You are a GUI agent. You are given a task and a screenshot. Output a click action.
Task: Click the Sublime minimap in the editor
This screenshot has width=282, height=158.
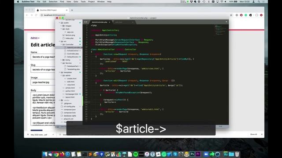(221, 30)
